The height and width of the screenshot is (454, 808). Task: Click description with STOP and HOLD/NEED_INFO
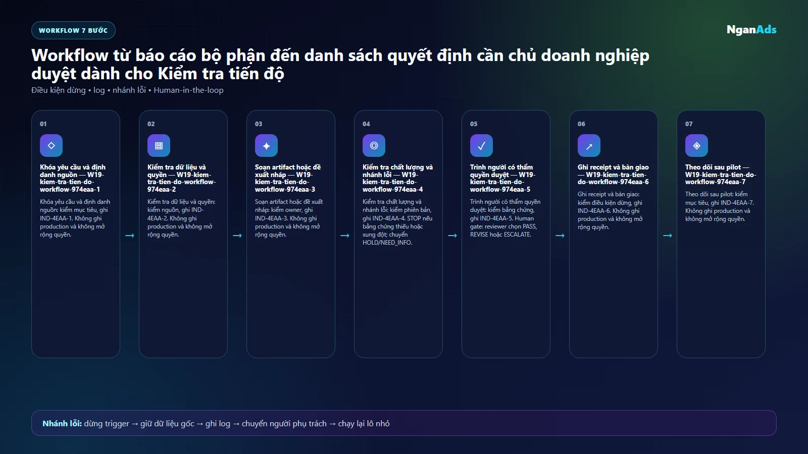397,222
